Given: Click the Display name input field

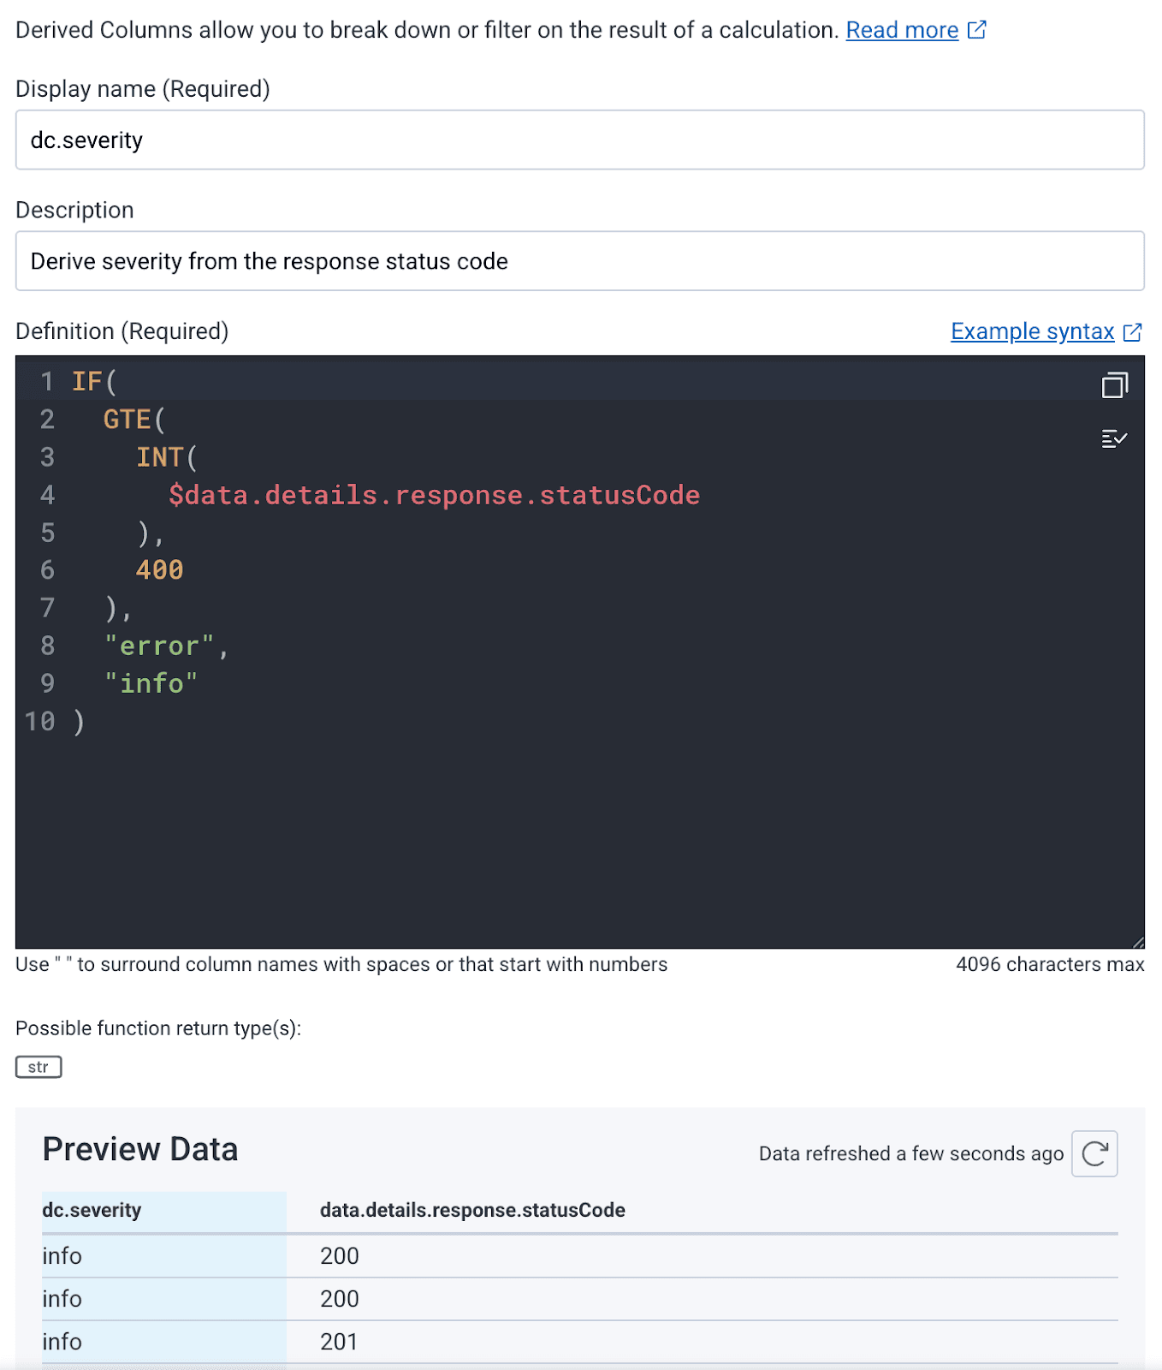Looking at the screenshot, I should coord(579,140).
